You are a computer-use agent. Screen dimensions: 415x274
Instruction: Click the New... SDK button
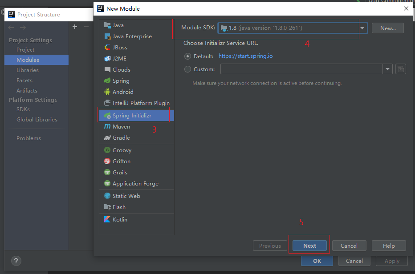(x=387, y=28)
